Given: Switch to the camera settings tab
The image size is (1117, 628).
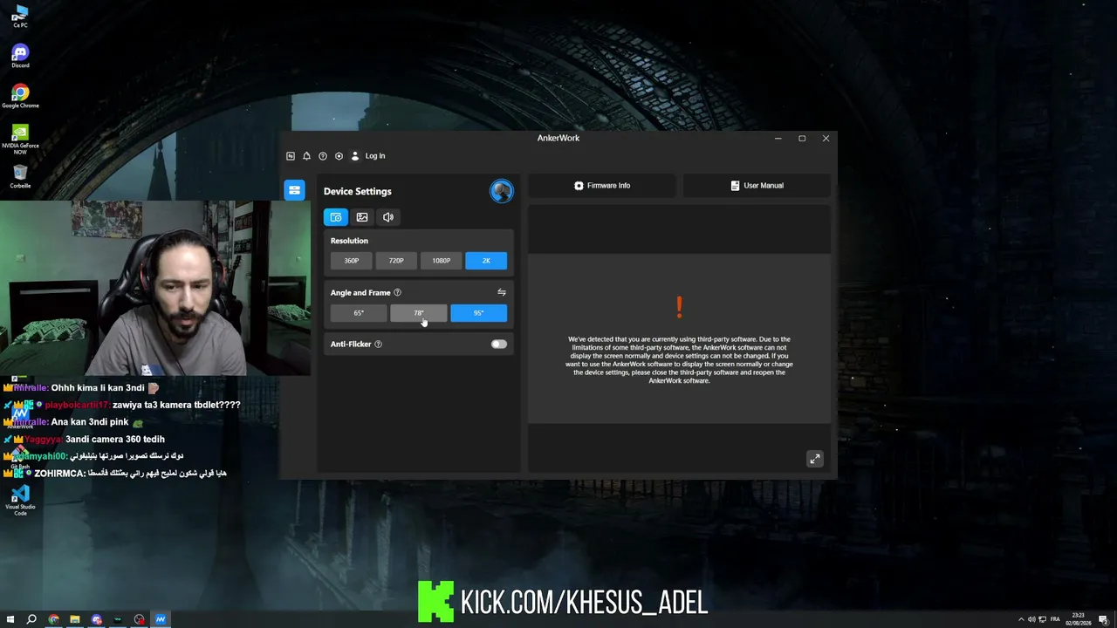Looking at the screenshot, I should (336, 217).
